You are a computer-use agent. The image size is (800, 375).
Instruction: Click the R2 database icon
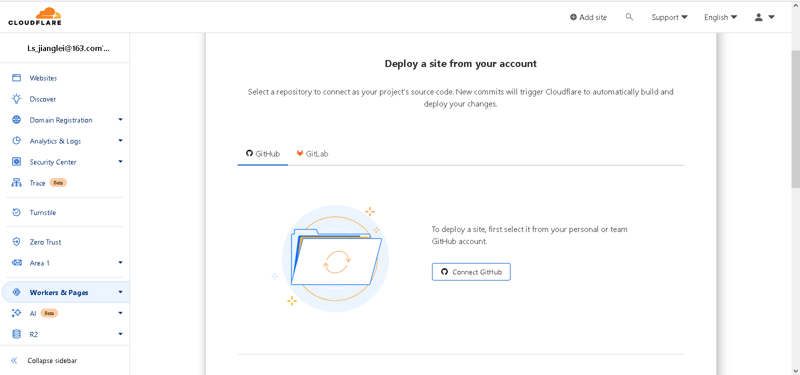(16, 334)
